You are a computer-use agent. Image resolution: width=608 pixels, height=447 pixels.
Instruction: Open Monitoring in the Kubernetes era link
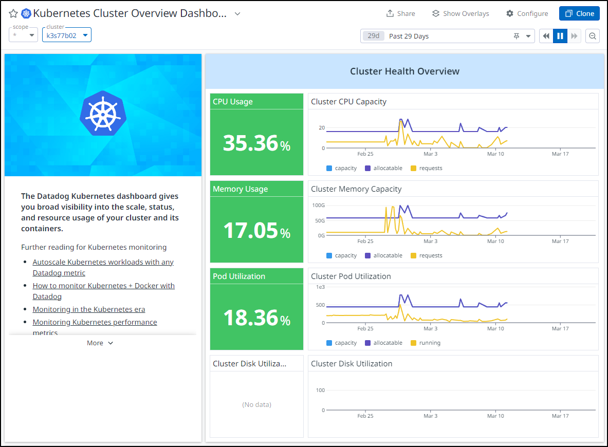coord(89,309)
